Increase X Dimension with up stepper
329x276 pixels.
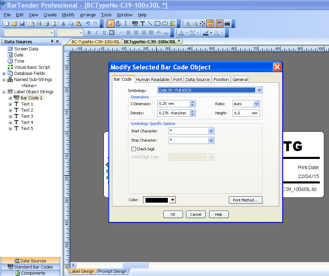[x=193, y=102]
